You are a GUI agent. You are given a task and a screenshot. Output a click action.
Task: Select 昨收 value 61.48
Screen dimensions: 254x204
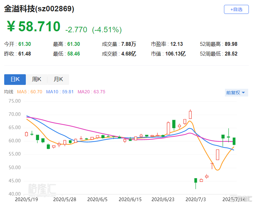coord(25,54)
